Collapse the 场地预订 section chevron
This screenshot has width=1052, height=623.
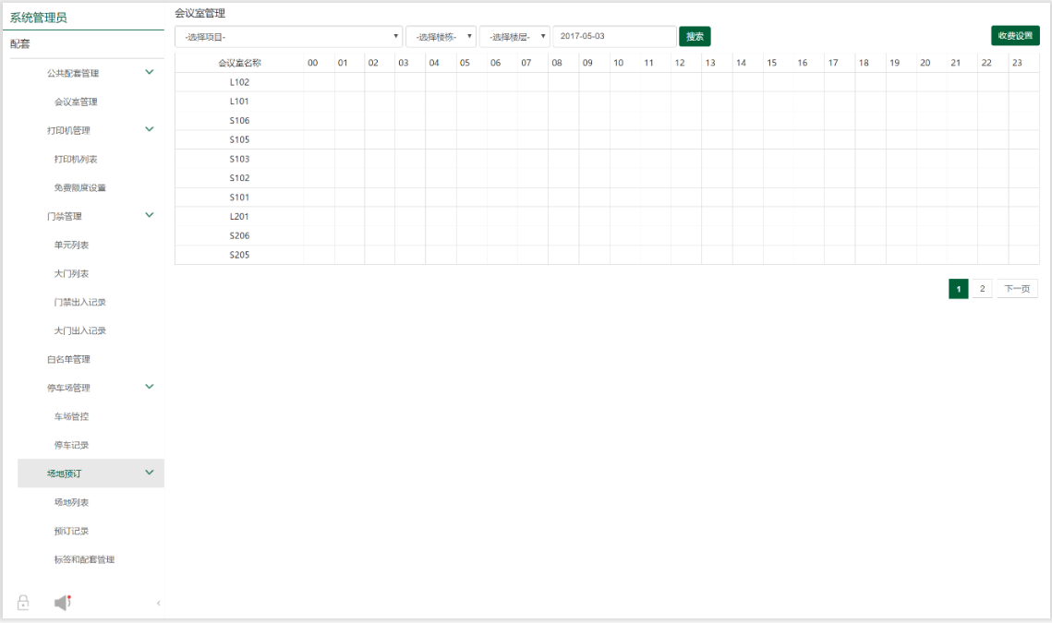click(150, 473)
